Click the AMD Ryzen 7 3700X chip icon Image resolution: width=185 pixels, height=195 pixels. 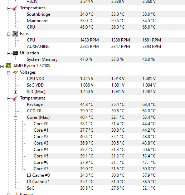[9, 66]
